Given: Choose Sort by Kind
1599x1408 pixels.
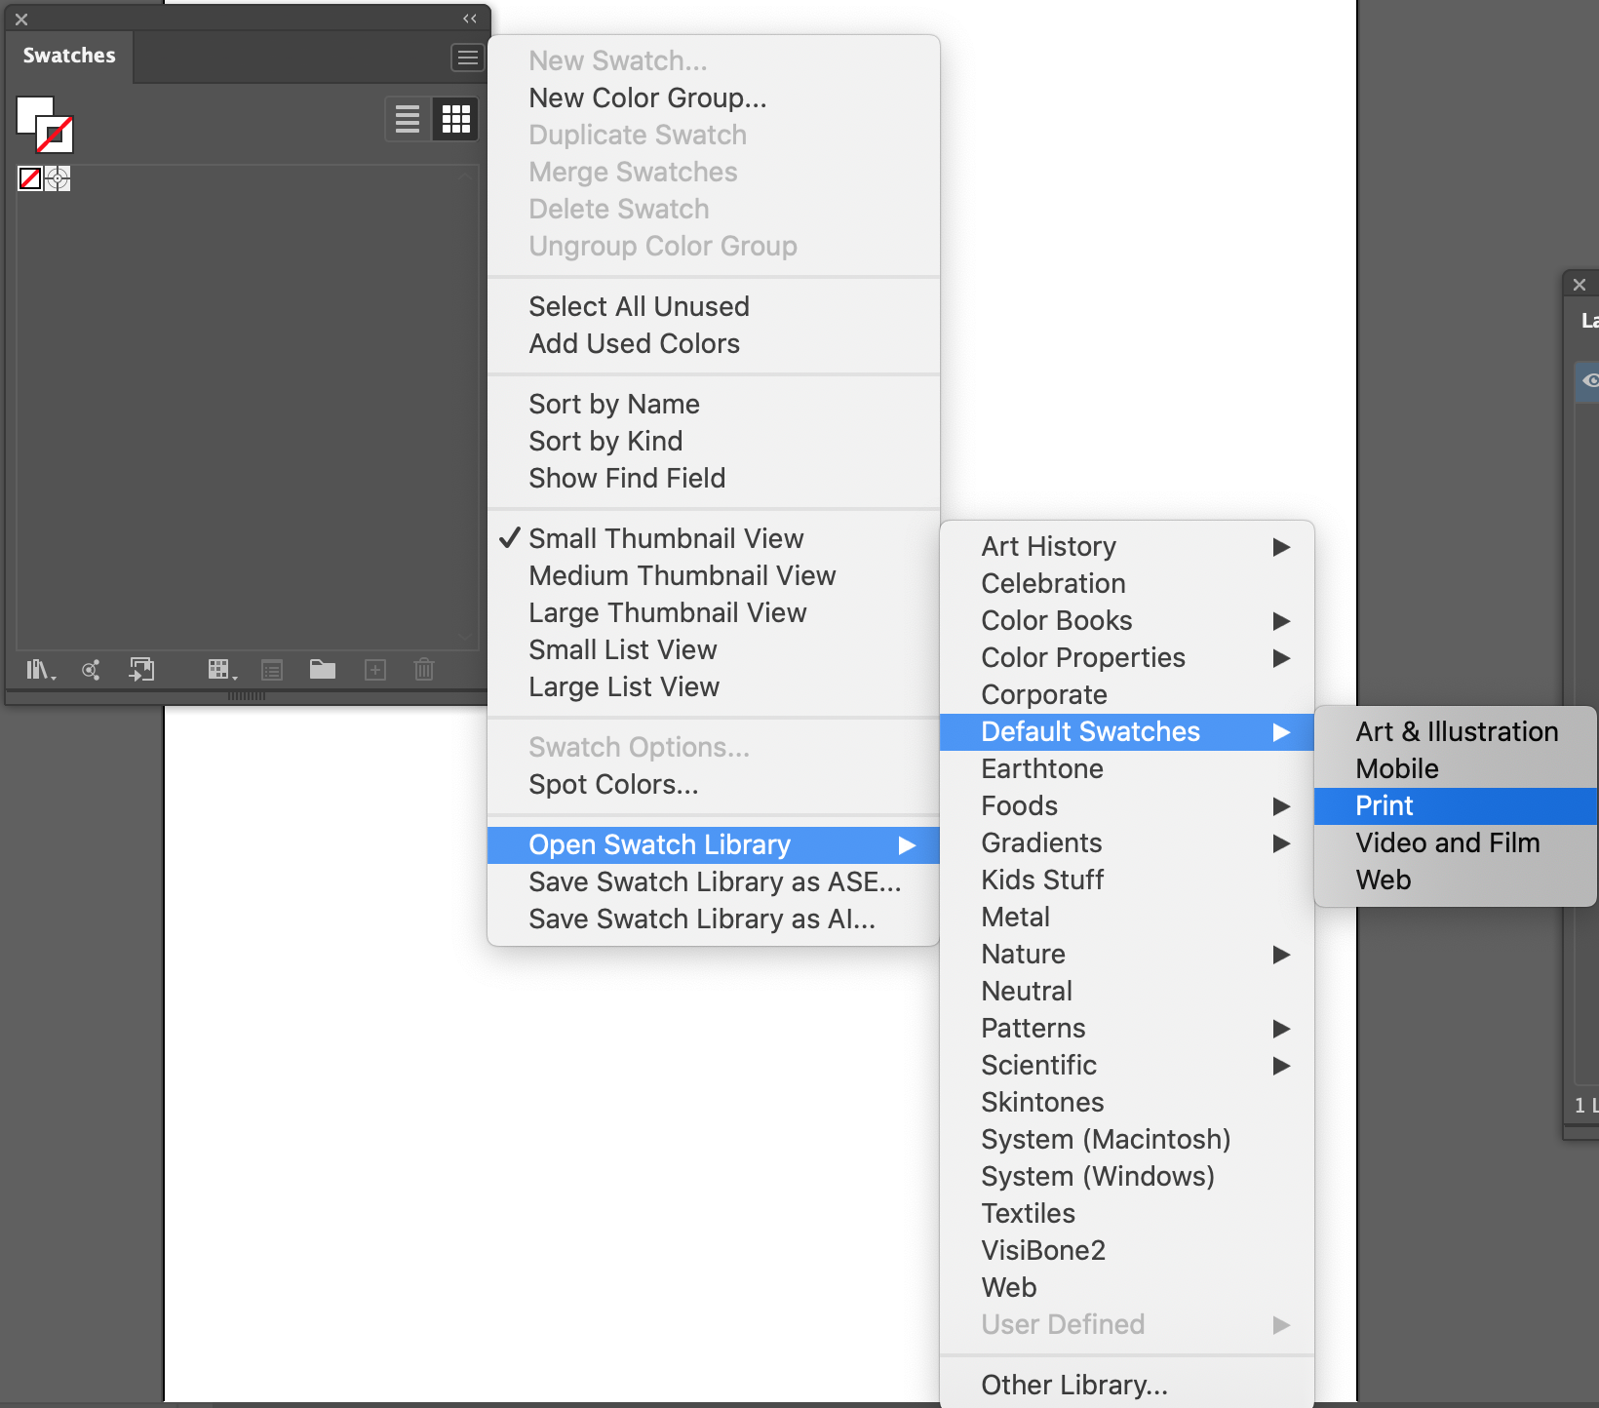Looking at the screenshot, I should pos(713,441).
